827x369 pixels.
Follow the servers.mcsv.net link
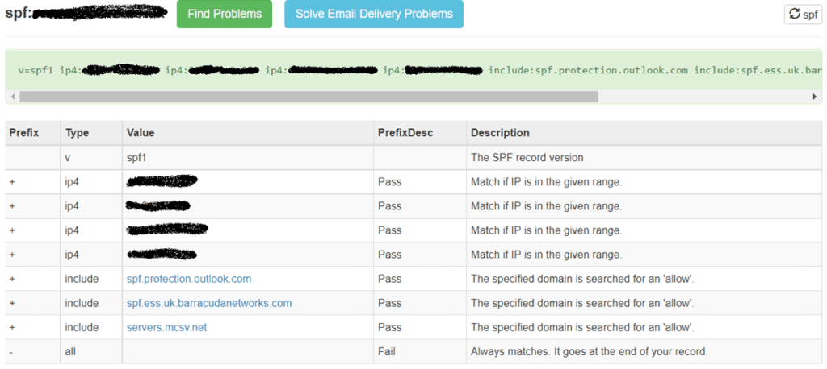click(x=167, y=327)
